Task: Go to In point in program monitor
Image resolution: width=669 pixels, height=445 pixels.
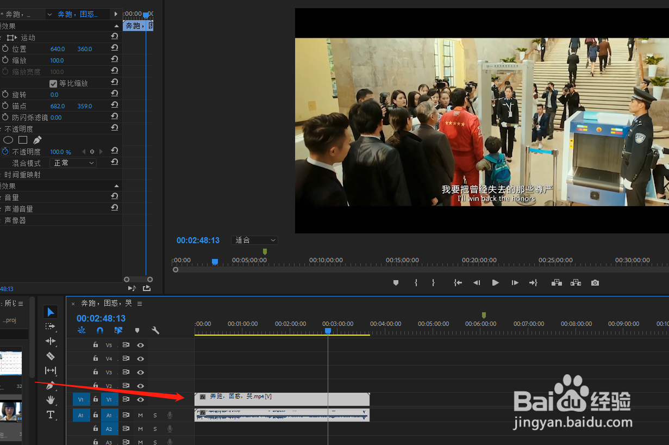Action: click(x=458, y=283)
